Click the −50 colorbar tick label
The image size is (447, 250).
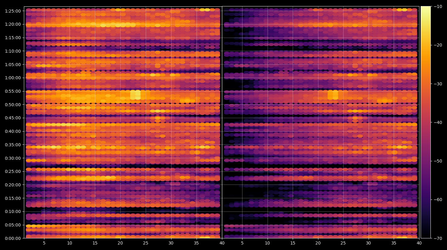coord(438,161)
